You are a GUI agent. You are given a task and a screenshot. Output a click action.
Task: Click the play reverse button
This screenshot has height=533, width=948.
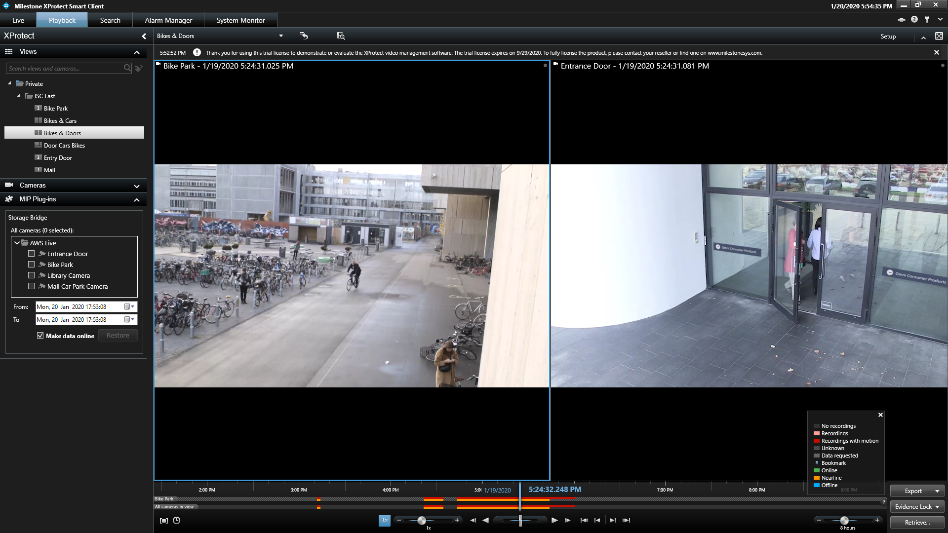pyautogui.click(x=486, y=520)
